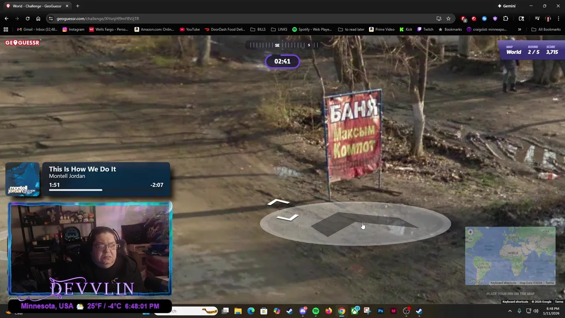The height and width of the screenshot is (318, 565).
Task: Click the mini world map to place pin
Action: [x=510, y=256]
